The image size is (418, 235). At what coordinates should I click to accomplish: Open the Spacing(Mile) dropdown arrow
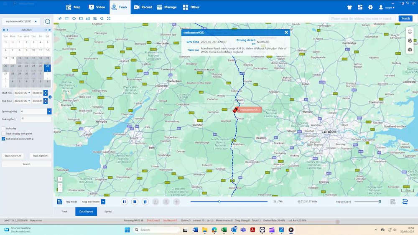tap(49, 111)
